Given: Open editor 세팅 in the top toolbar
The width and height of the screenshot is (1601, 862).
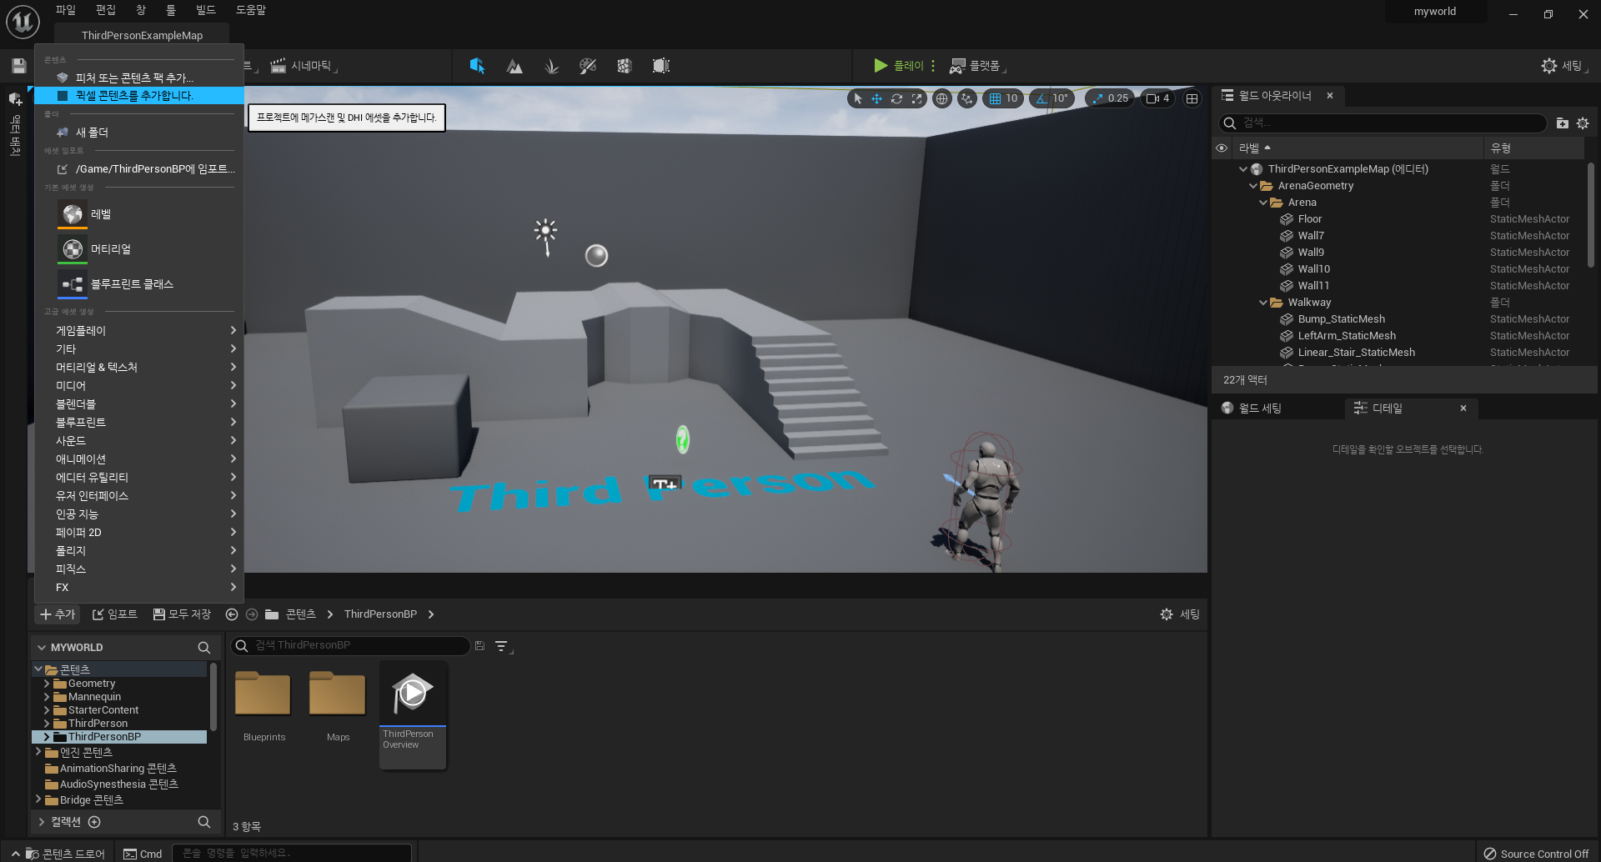Looking at the screenshot, I should [x=1563, y=66].
